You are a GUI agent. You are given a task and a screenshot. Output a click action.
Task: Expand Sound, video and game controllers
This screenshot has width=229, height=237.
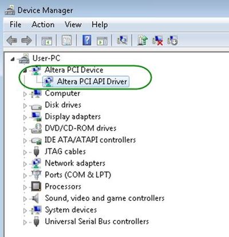pyautogui.click(x=25, y=199)
